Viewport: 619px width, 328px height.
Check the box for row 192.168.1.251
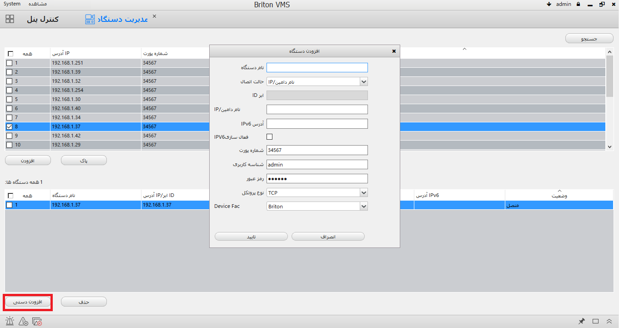pyautogui.click(x=9, y=63)
